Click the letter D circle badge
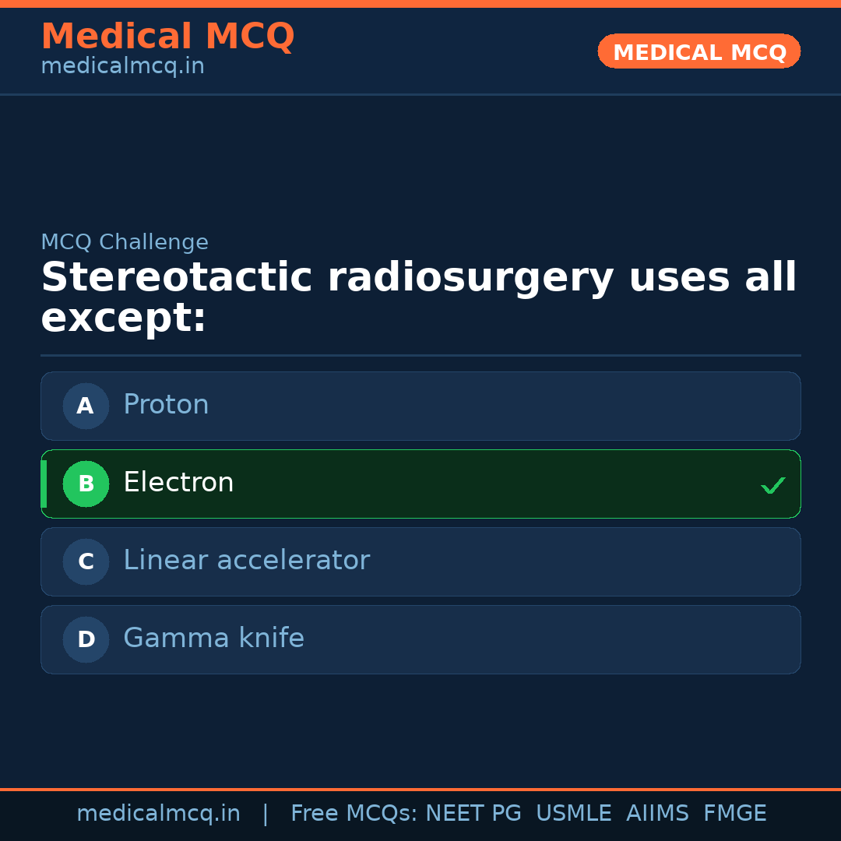Screen dimensions: 841x841 (86, 639)
